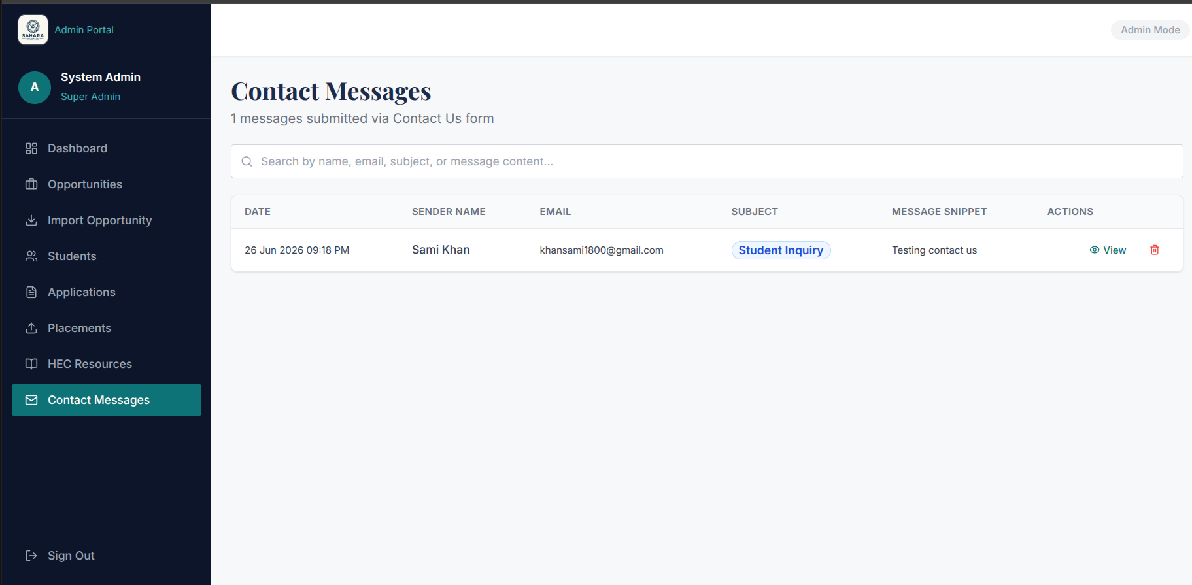Focus the message search input field

point(707,161)
